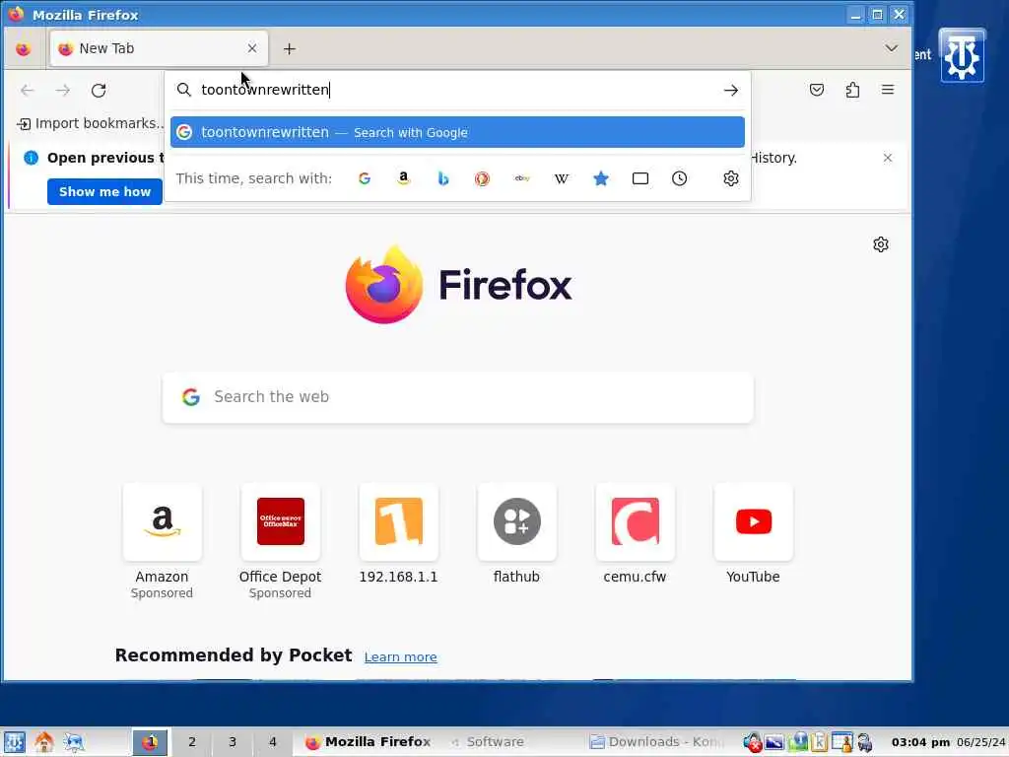Open the Firefox application menu hamburger
Image resolution: width=1009 pixels, height=757 pixels.
(x=888, y=90)
